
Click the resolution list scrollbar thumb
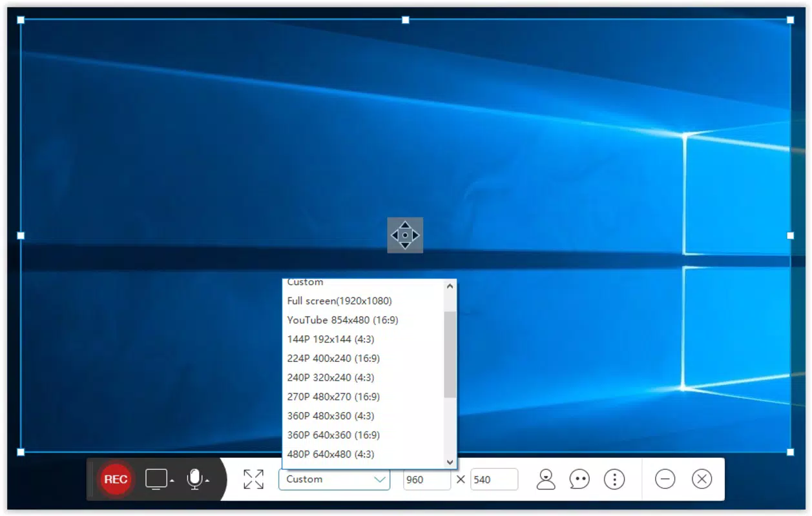pos(450,354)
